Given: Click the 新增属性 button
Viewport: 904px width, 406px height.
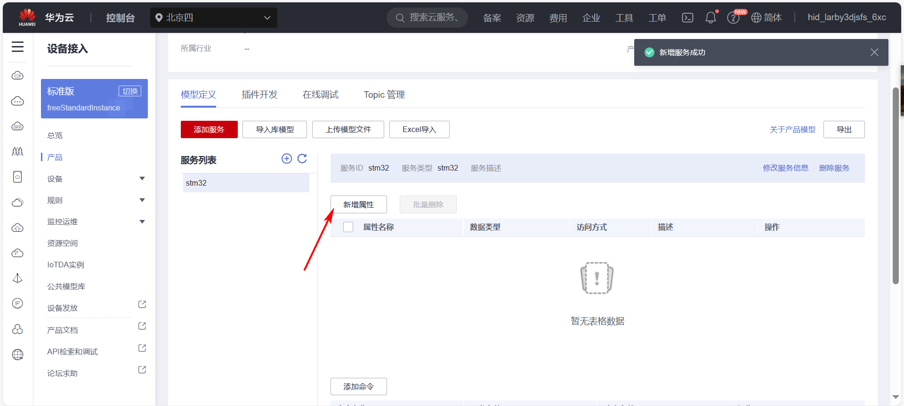Looking at the screenshot, I should tap(358, 204).
